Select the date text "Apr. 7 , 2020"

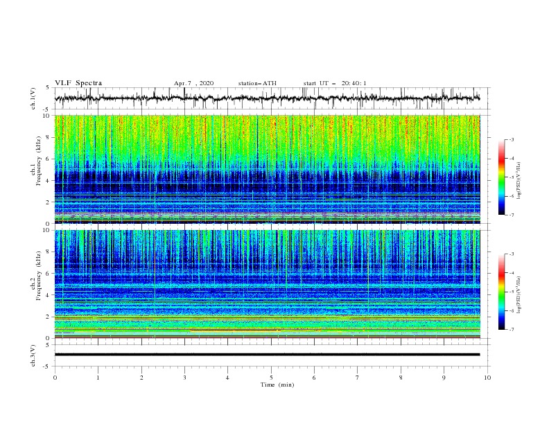pos(193,83)
